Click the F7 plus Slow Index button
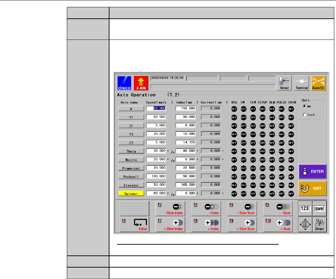336x279 pixels. pos(170,225)
